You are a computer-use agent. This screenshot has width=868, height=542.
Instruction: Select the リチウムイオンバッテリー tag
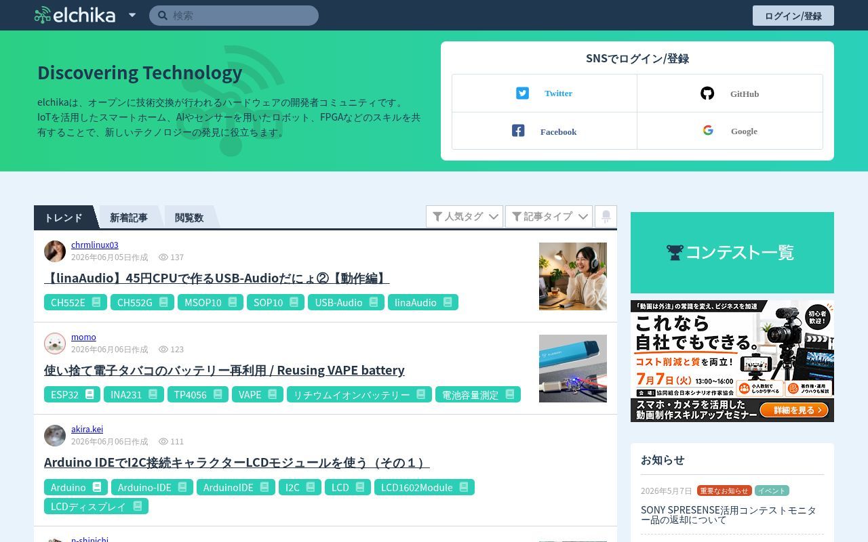click(359, 394)
